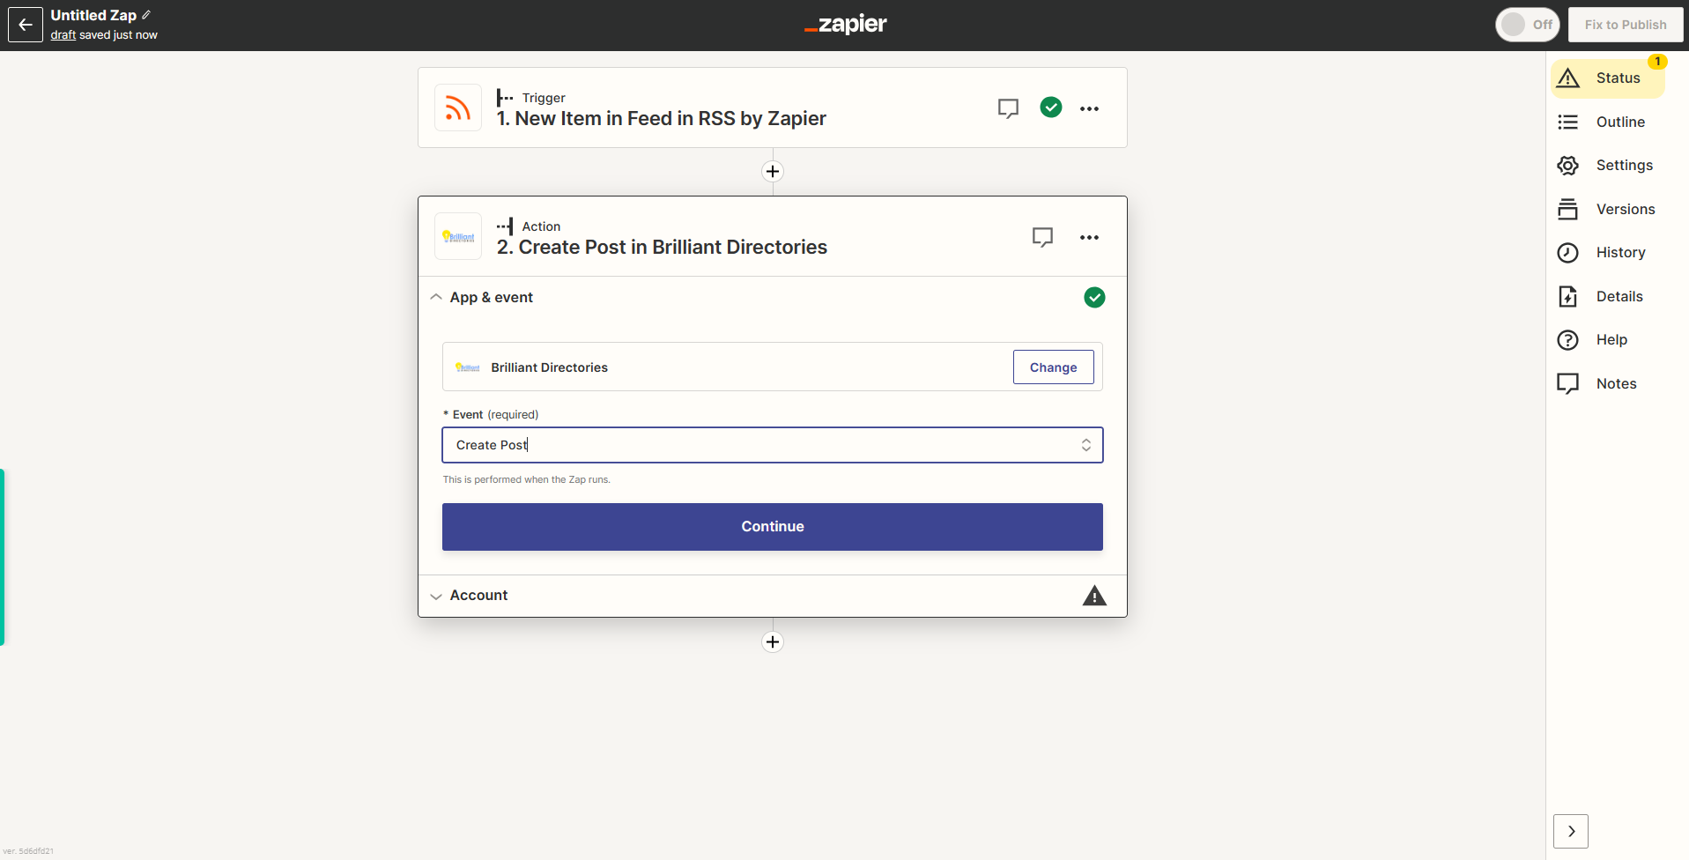This screenshot has height=860, width=1689.
Task: Open Status panel in sidebar
Action: tap(1607, 78)
